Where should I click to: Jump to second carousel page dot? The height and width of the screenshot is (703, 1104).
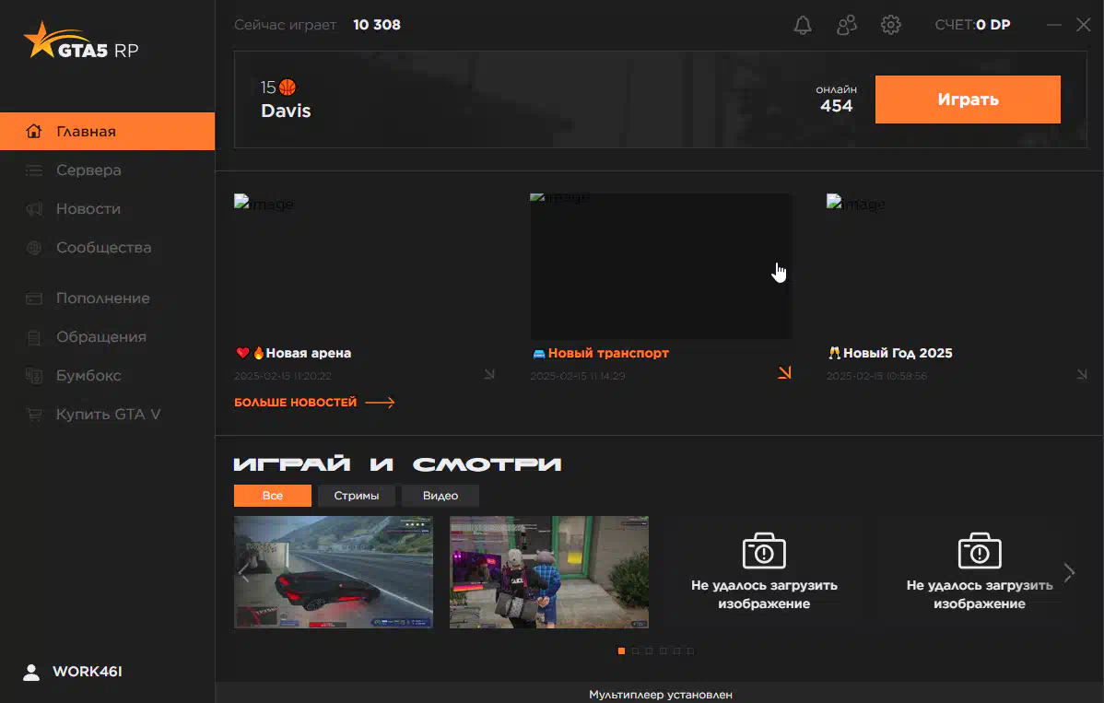[635, 651]
